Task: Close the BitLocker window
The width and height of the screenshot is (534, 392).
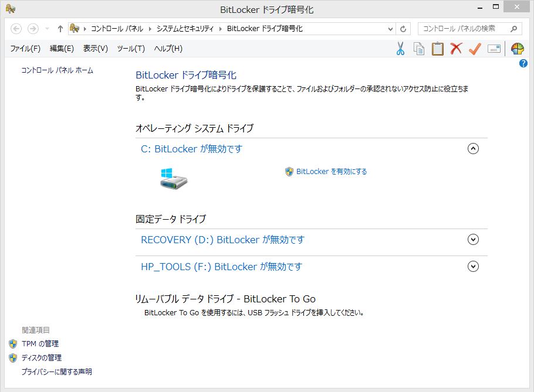Action: (x=516, y=7)
